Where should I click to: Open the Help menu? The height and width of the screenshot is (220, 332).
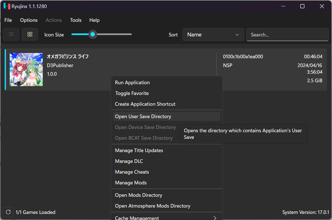[x=94, y=20]
